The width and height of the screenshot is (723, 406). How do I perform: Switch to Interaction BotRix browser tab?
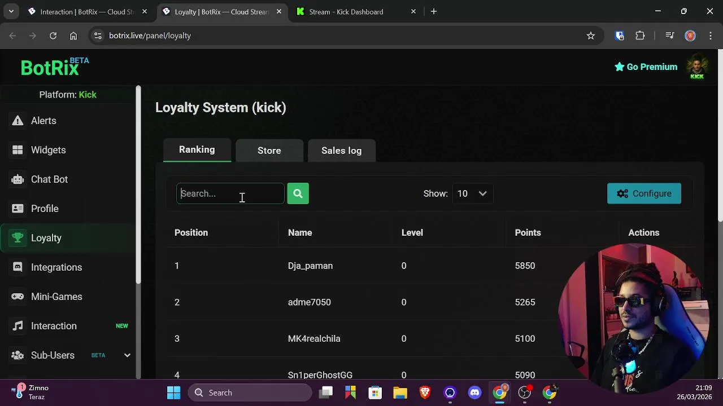pos(88,11)
